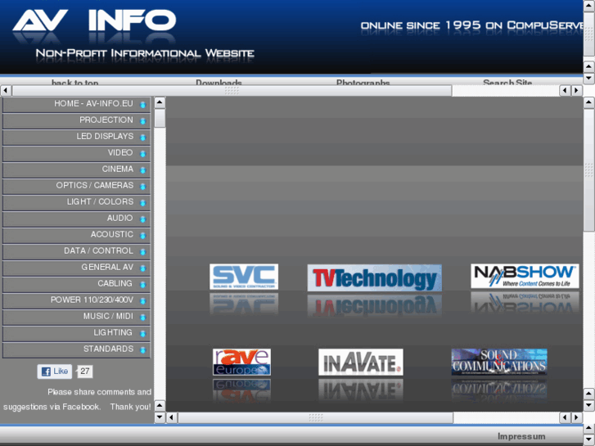Open the Photographs link
Screen dimensions: 595x446
tap(363, 82)
